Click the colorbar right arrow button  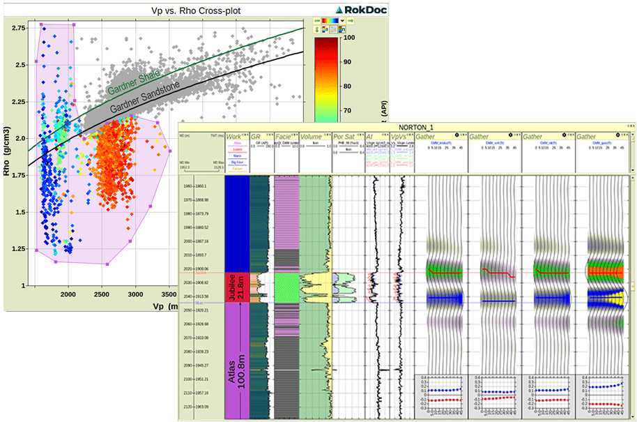tap(350, 21)
